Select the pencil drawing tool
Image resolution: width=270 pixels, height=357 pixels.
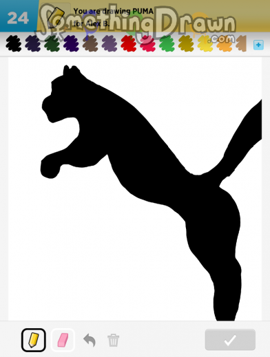(34, 340)
